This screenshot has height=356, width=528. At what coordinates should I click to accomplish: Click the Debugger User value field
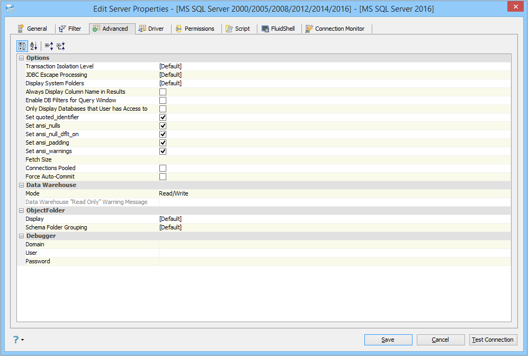pyautogui.click(x=335, y=253)
